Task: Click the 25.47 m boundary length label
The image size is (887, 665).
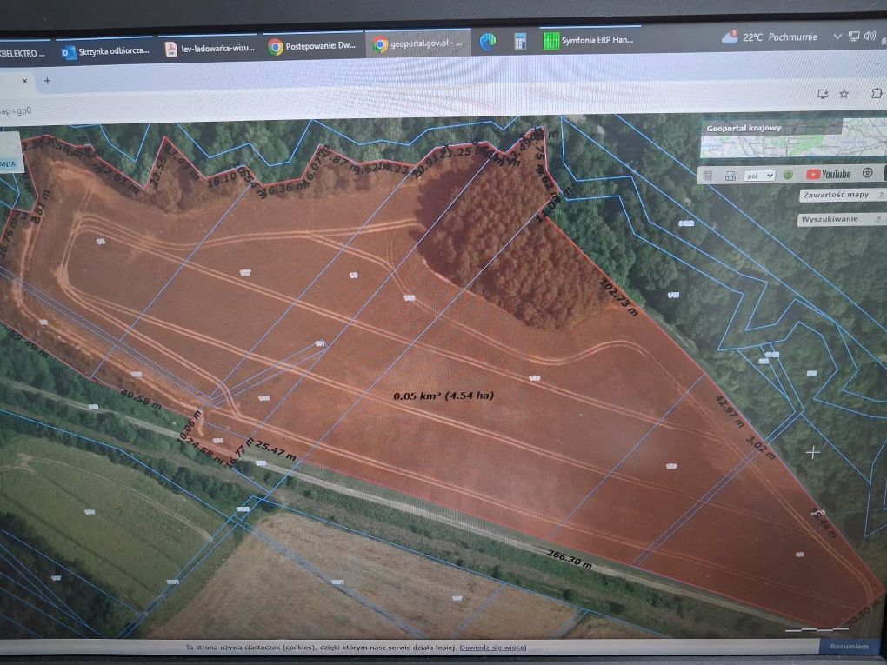Action: click(x=275, y=450)
